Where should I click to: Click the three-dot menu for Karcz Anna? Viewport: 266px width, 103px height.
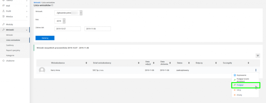256,70
